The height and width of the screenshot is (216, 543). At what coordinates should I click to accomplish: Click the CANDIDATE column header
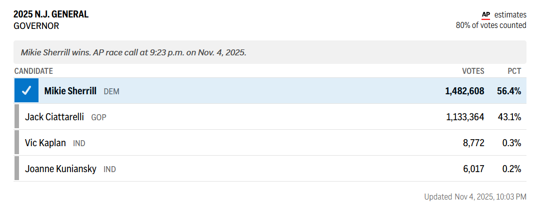tap(33, 71)
